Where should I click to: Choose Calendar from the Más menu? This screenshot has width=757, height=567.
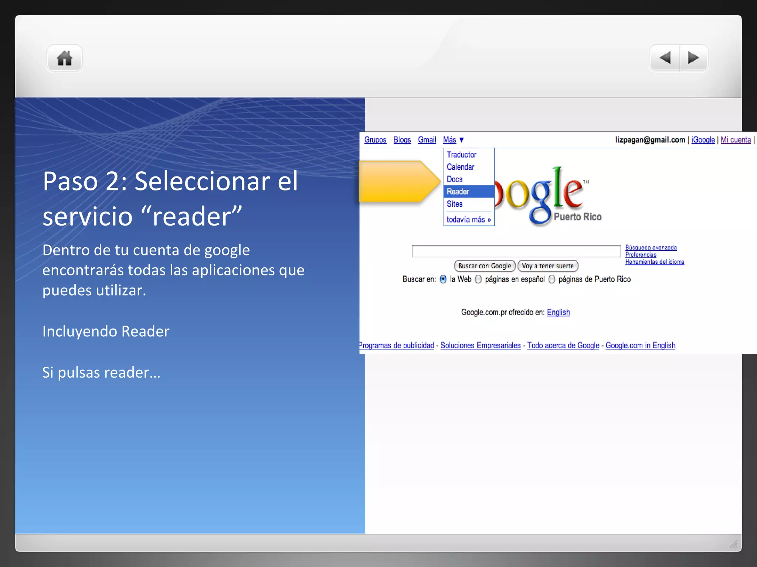460,167
